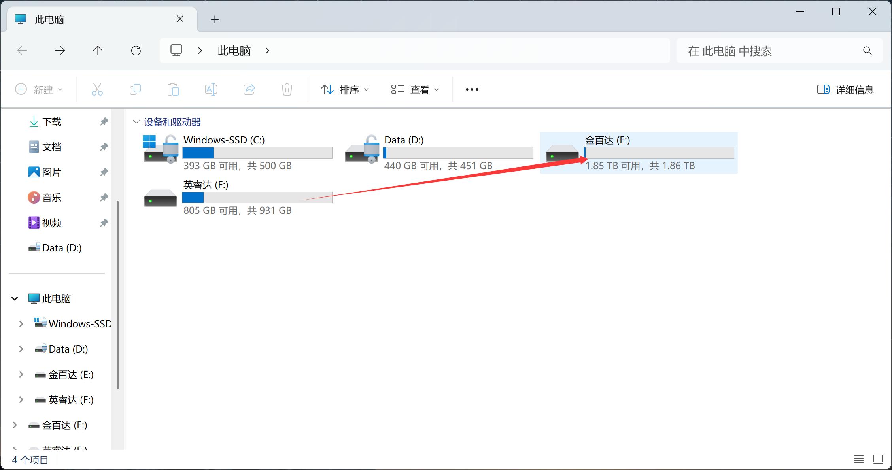
Task: Click the Share icon
Action: [x=249, y=89]
